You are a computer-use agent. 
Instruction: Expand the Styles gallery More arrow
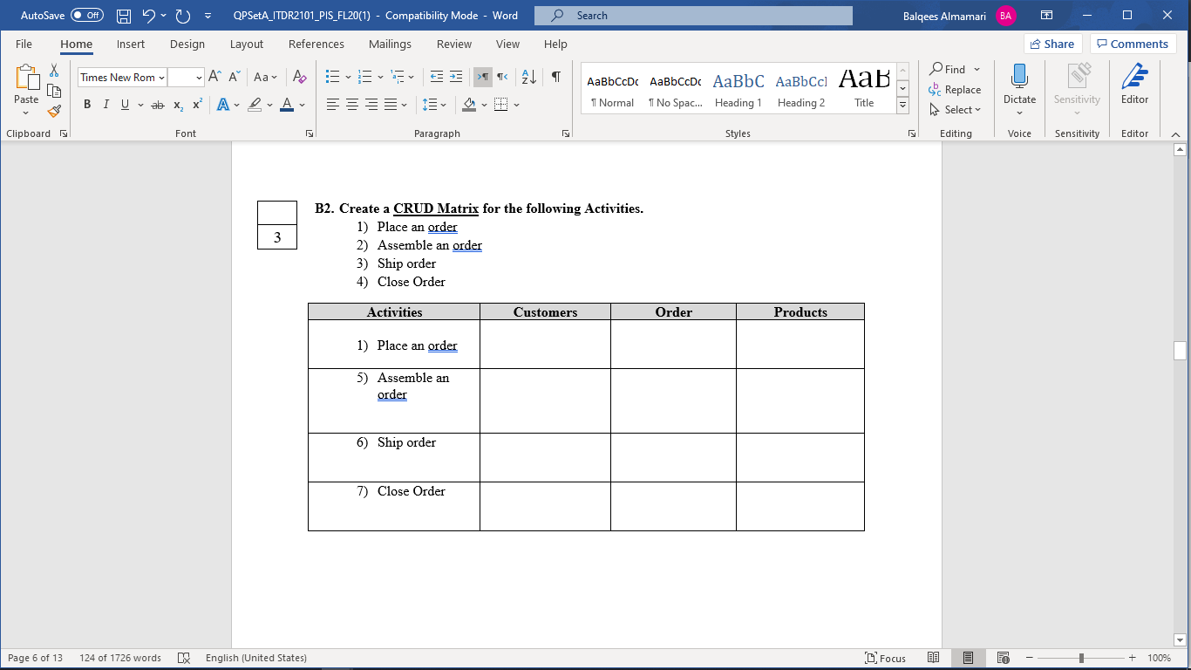(902, 105)
